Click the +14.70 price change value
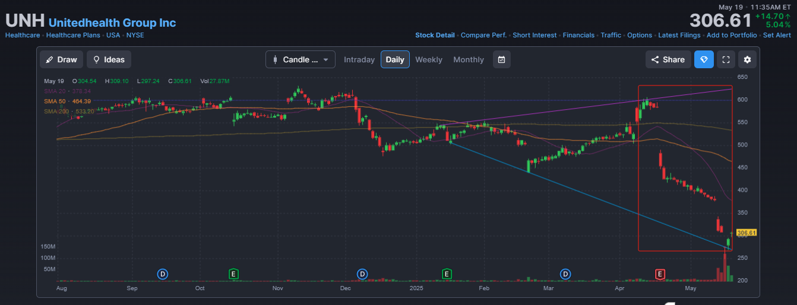This screenshot has width=797, height=305. click(x=773, y=16)
